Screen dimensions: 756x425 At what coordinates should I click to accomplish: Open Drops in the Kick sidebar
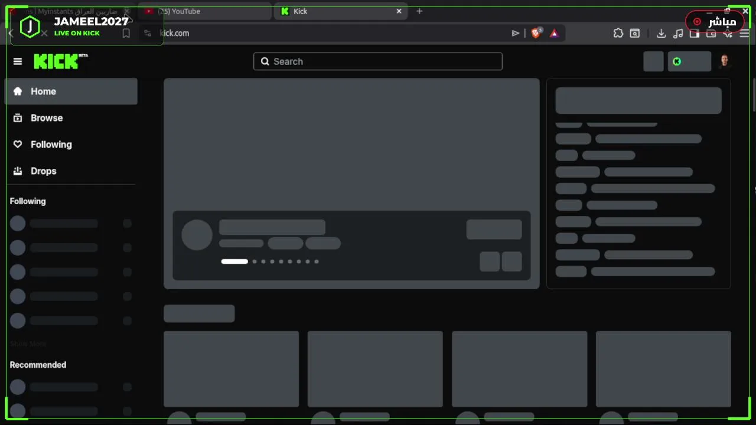(x=71, y=171)
